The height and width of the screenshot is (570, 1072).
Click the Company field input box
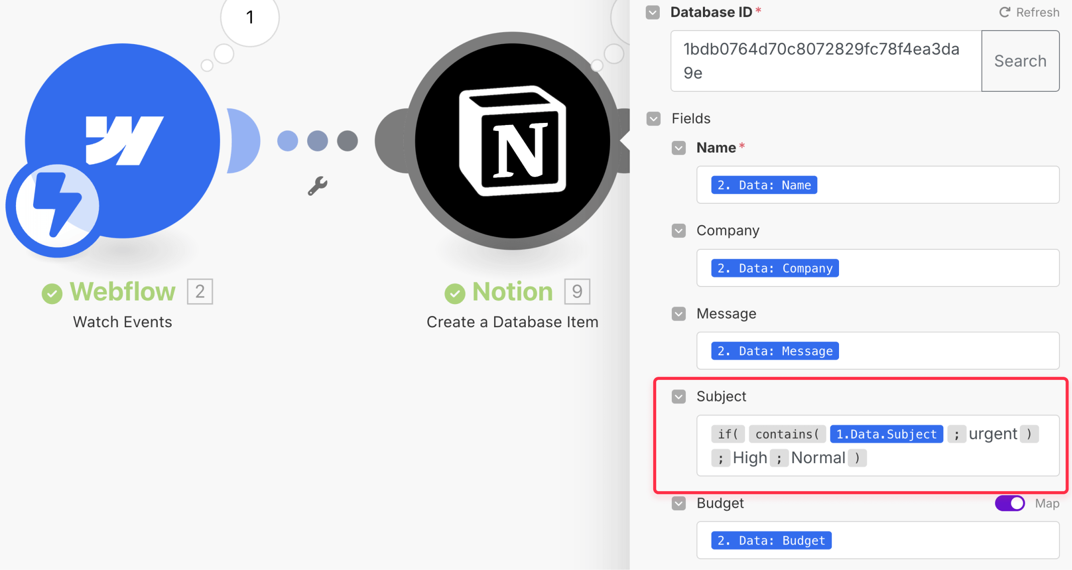878,268
